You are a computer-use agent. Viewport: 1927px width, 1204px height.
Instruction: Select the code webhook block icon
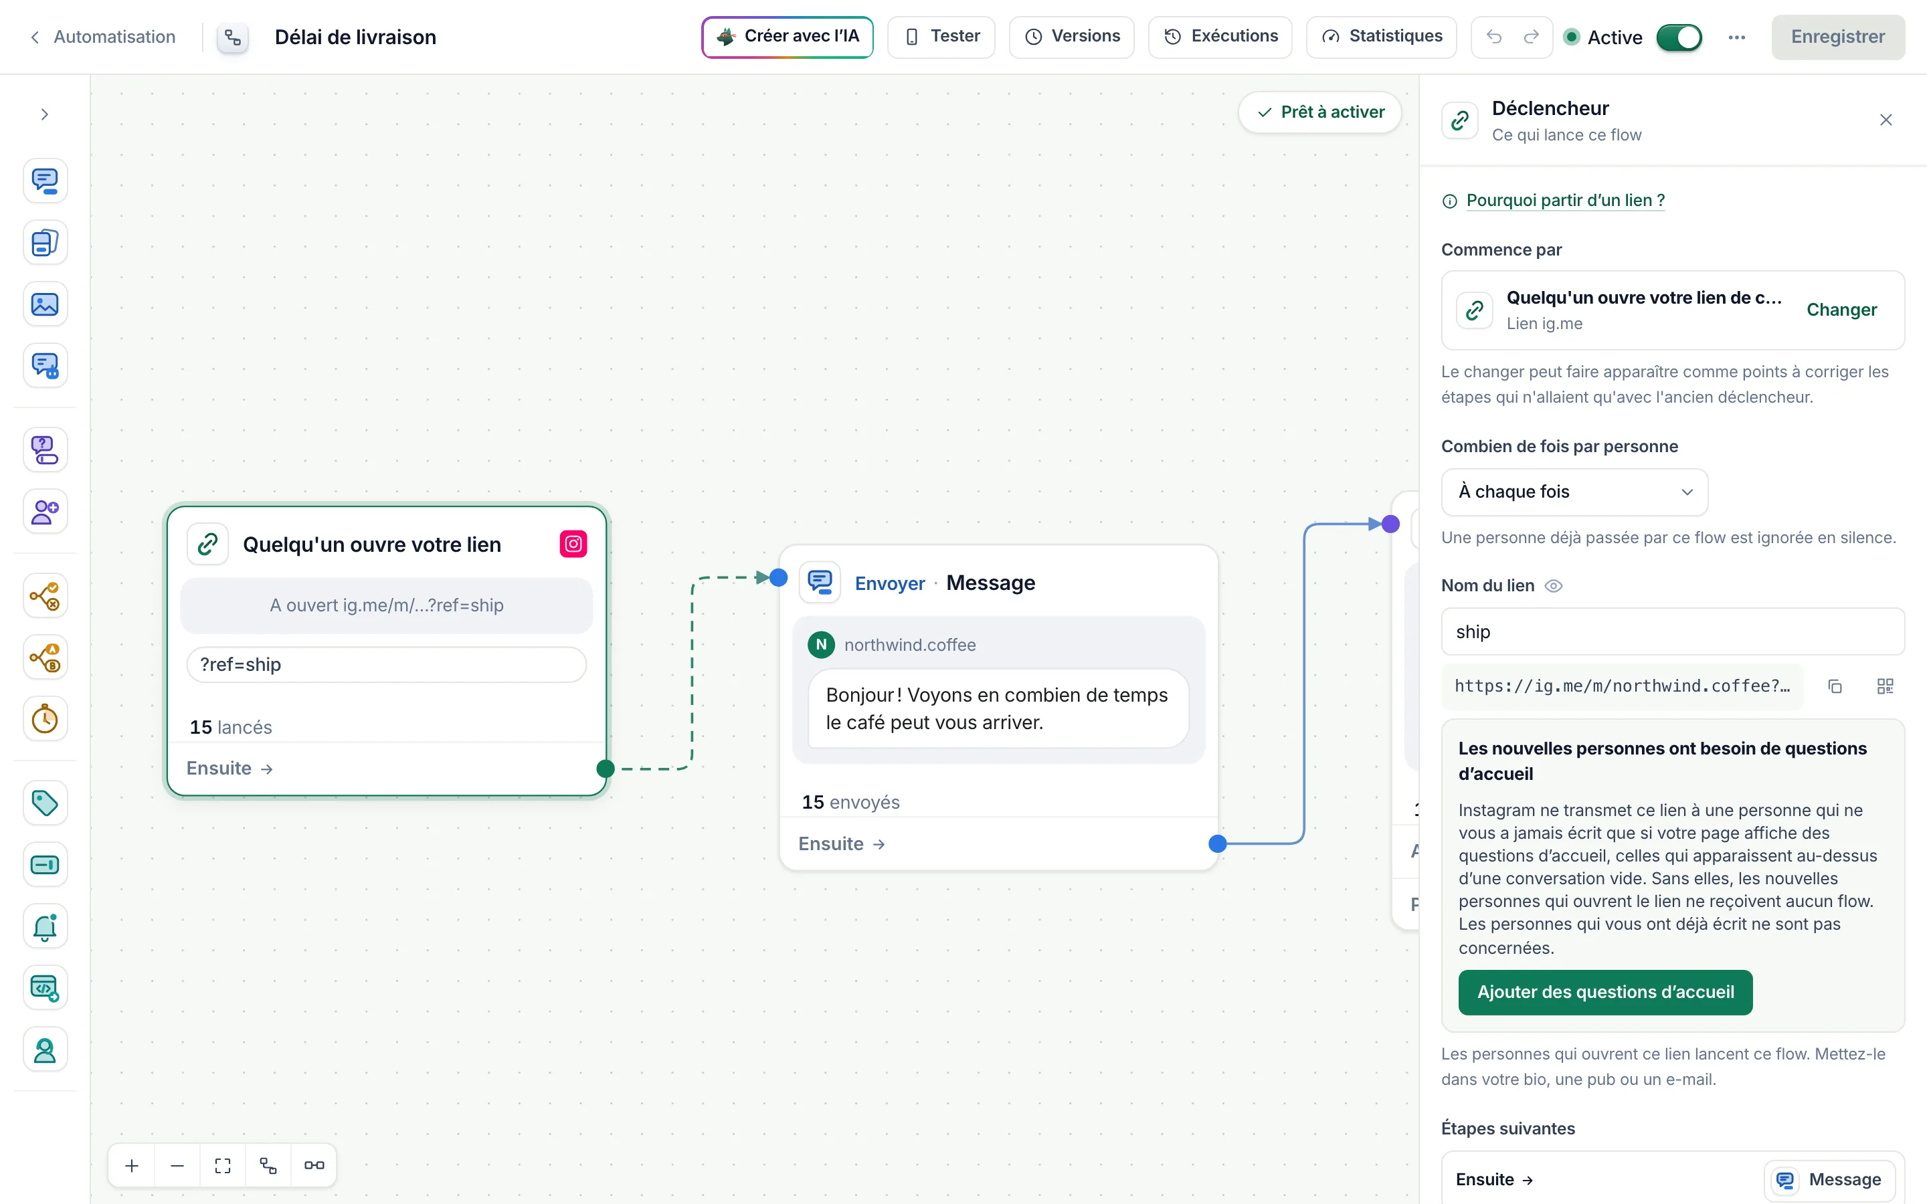tap(45, 988)
